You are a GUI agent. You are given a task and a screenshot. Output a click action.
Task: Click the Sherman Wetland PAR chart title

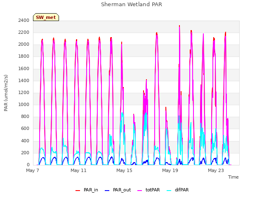pos(132,5)
